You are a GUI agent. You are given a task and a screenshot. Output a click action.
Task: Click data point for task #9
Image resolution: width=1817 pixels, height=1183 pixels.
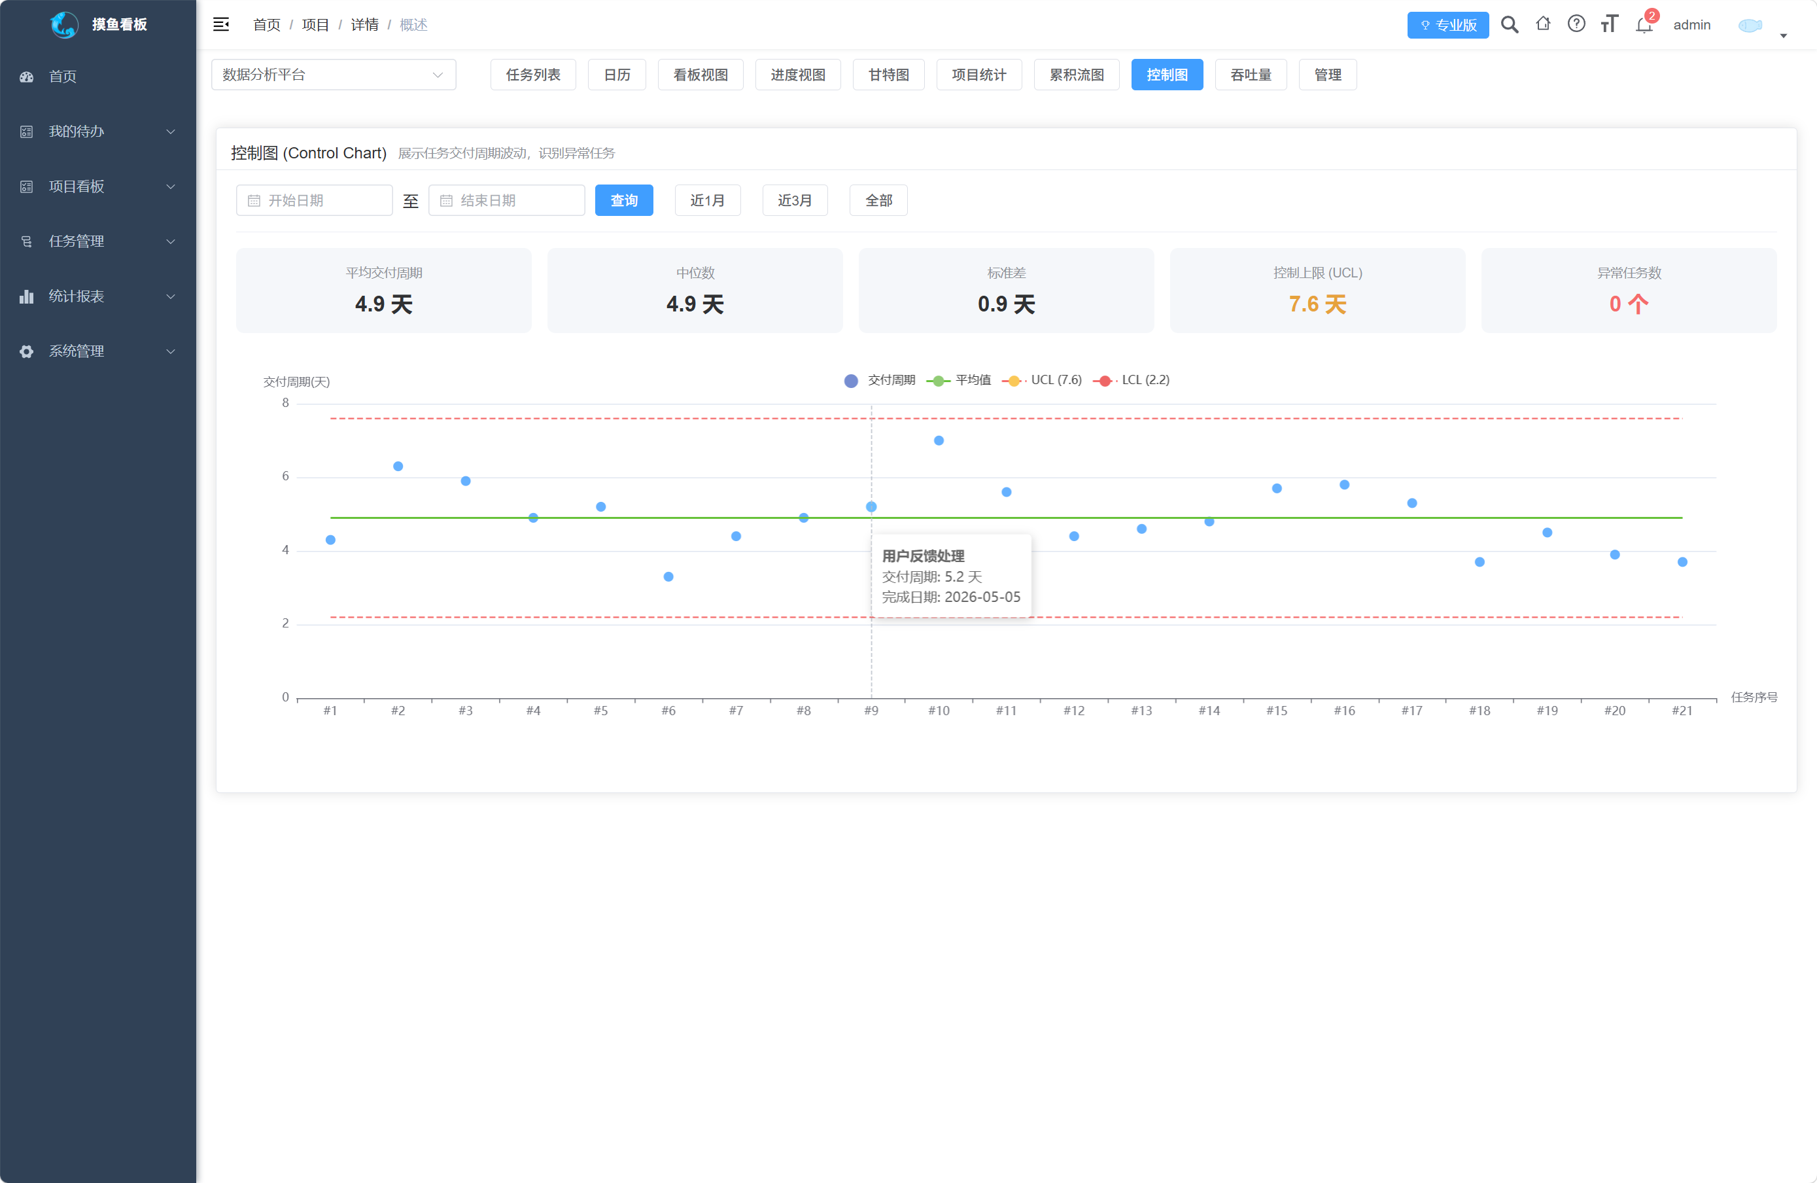pyautogui.click(x=871, y=507)
